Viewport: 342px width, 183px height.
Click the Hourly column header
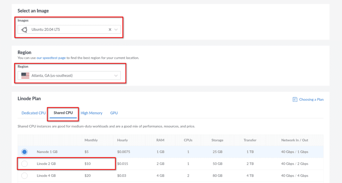(x=122, y=140)
